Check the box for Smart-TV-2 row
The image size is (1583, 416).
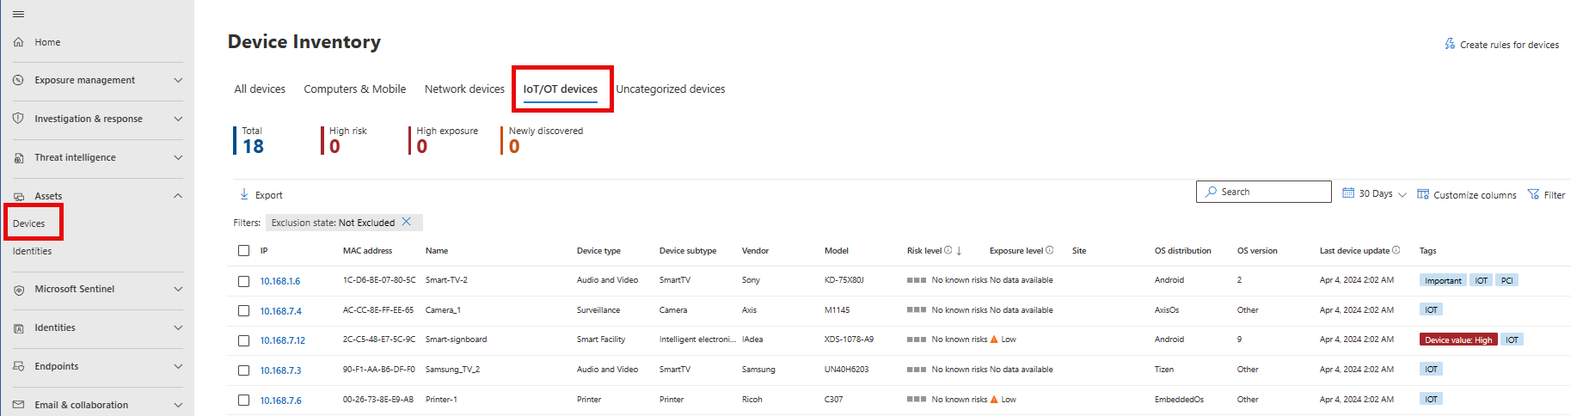244,281
